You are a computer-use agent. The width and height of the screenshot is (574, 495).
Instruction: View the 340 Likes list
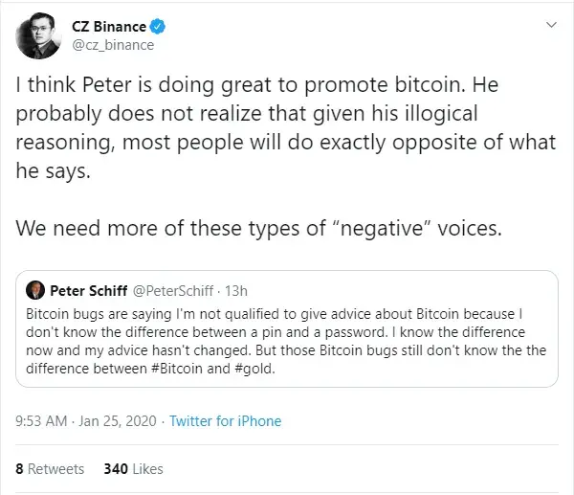tap(134, 469)
